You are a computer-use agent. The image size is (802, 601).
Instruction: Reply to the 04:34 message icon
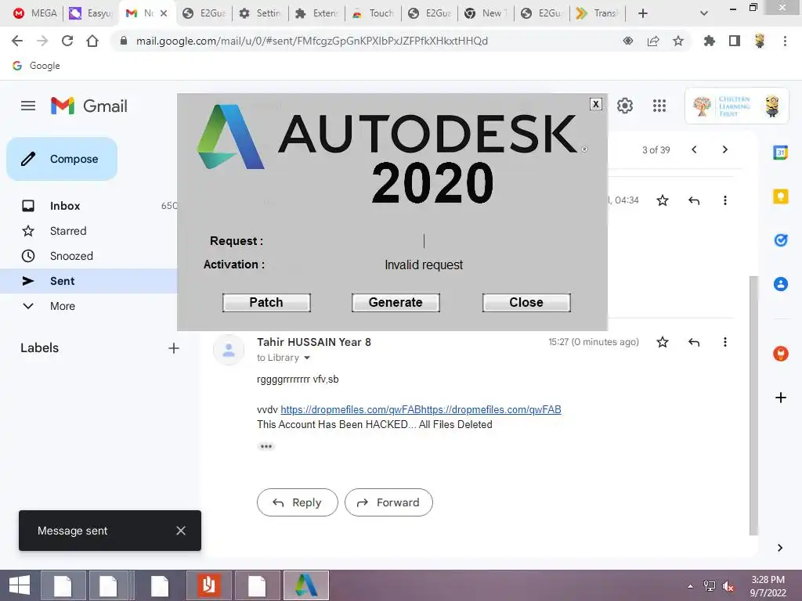tap(694, 200)
